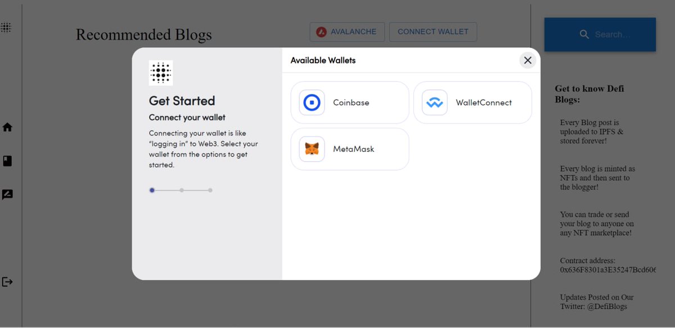Open the write-post chat icon in sidebar
The image size is (675, 328).
[x=7, y=195]
